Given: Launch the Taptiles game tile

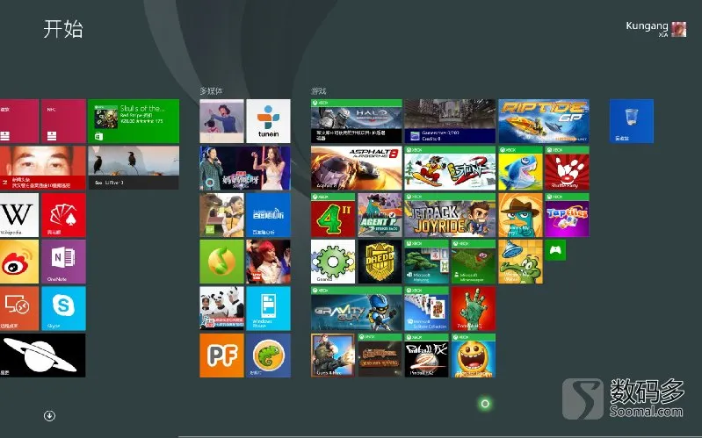Looking at the screenshot, I should click(567, 215).
